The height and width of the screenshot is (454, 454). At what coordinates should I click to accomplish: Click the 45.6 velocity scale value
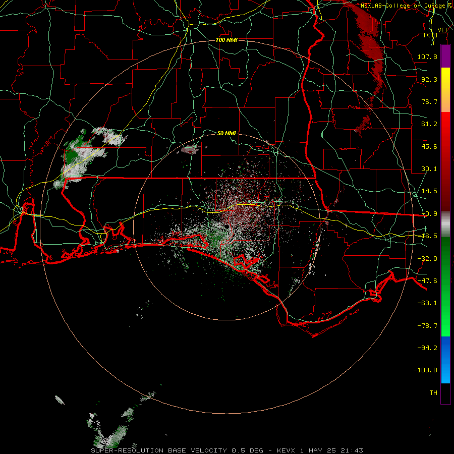(x=429, y=146)
